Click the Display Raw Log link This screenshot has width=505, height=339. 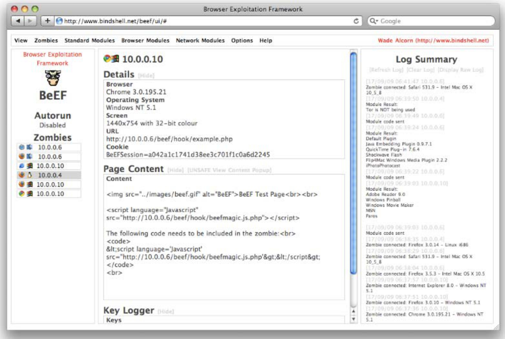(461, 70)
